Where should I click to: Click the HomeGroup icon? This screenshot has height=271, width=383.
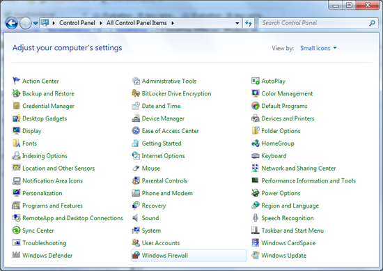(x=256, y=144)
